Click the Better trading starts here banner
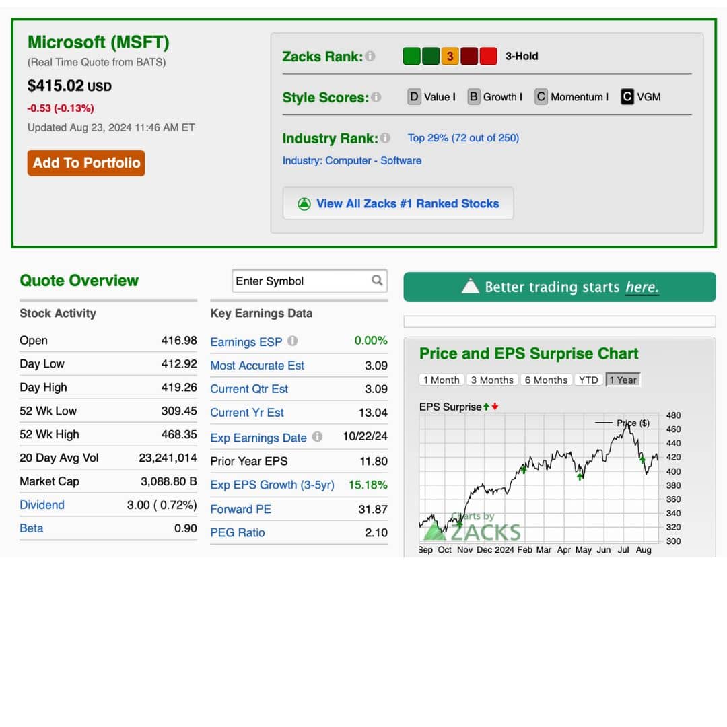The height and width of the screenshot is (727, 727). click(x=559, y=287)
